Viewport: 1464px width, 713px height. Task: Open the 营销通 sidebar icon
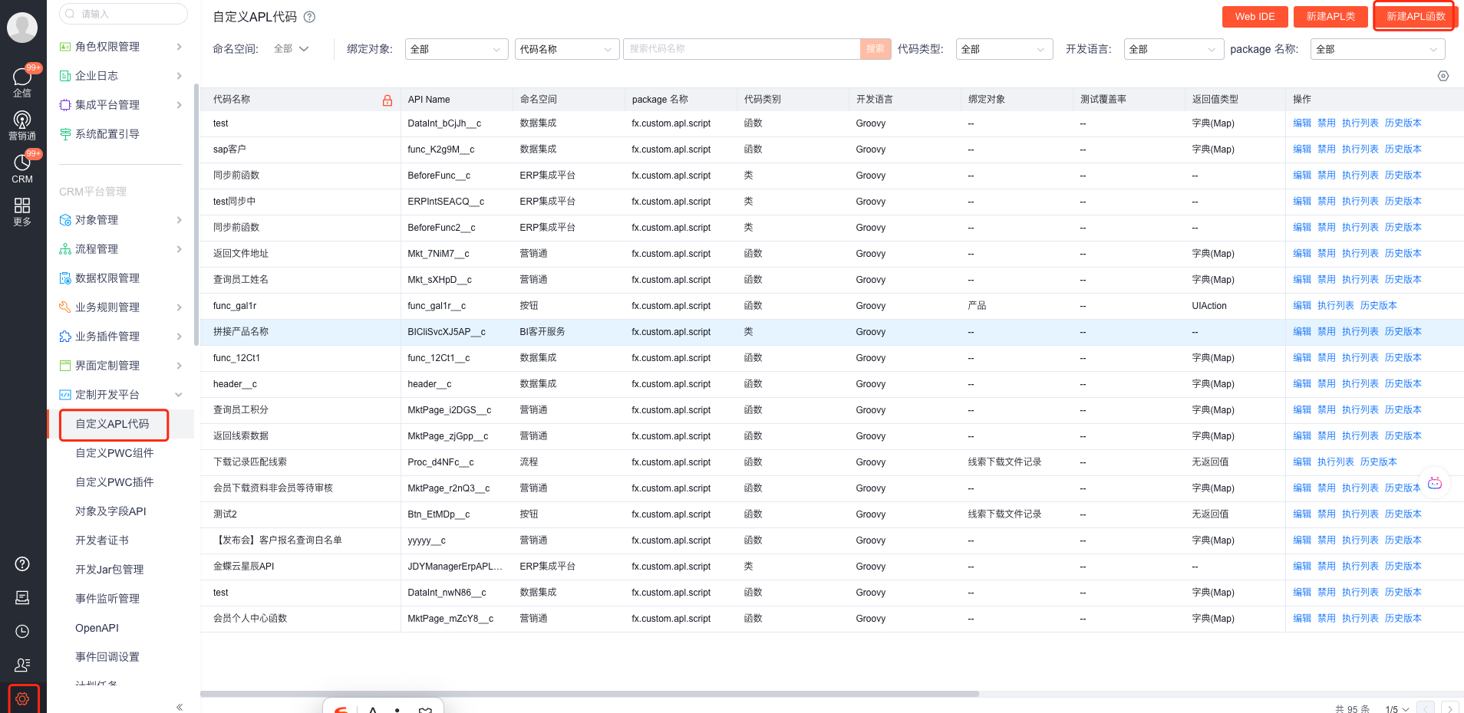click(22, 125)
